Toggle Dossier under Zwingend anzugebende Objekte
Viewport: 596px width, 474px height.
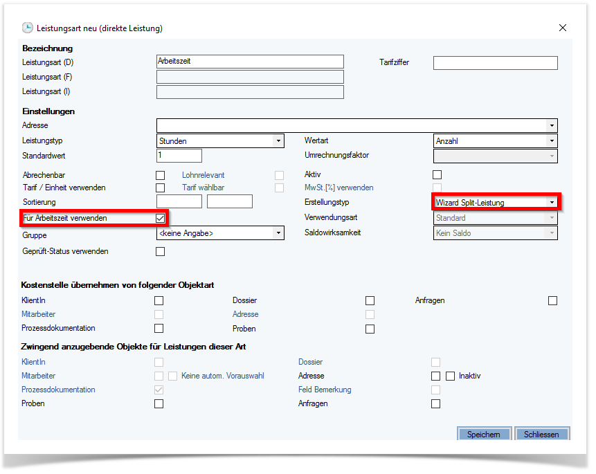click(x=435, y=363)
